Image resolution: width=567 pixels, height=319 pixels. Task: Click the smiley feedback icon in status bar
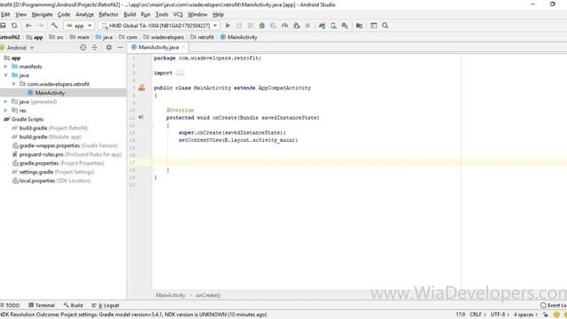coord(557,315)
